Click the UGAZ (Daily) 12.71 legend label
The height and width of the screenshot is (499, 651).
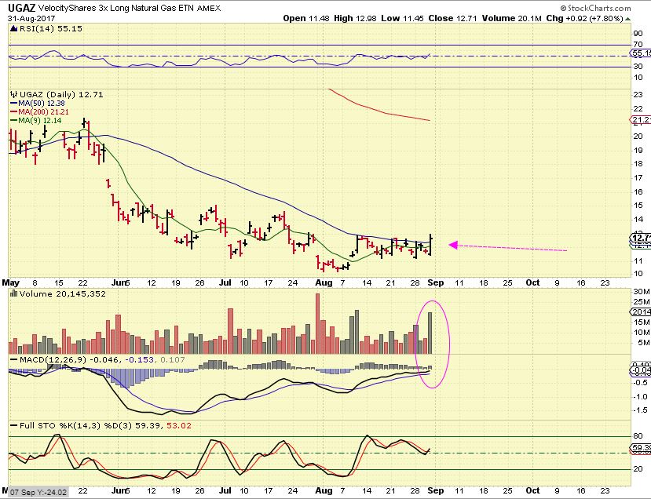click(61, 95)
